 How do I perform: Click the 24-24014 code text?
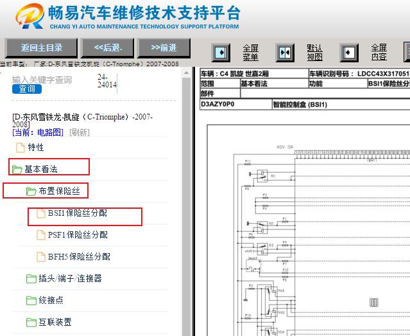point(107,81)
